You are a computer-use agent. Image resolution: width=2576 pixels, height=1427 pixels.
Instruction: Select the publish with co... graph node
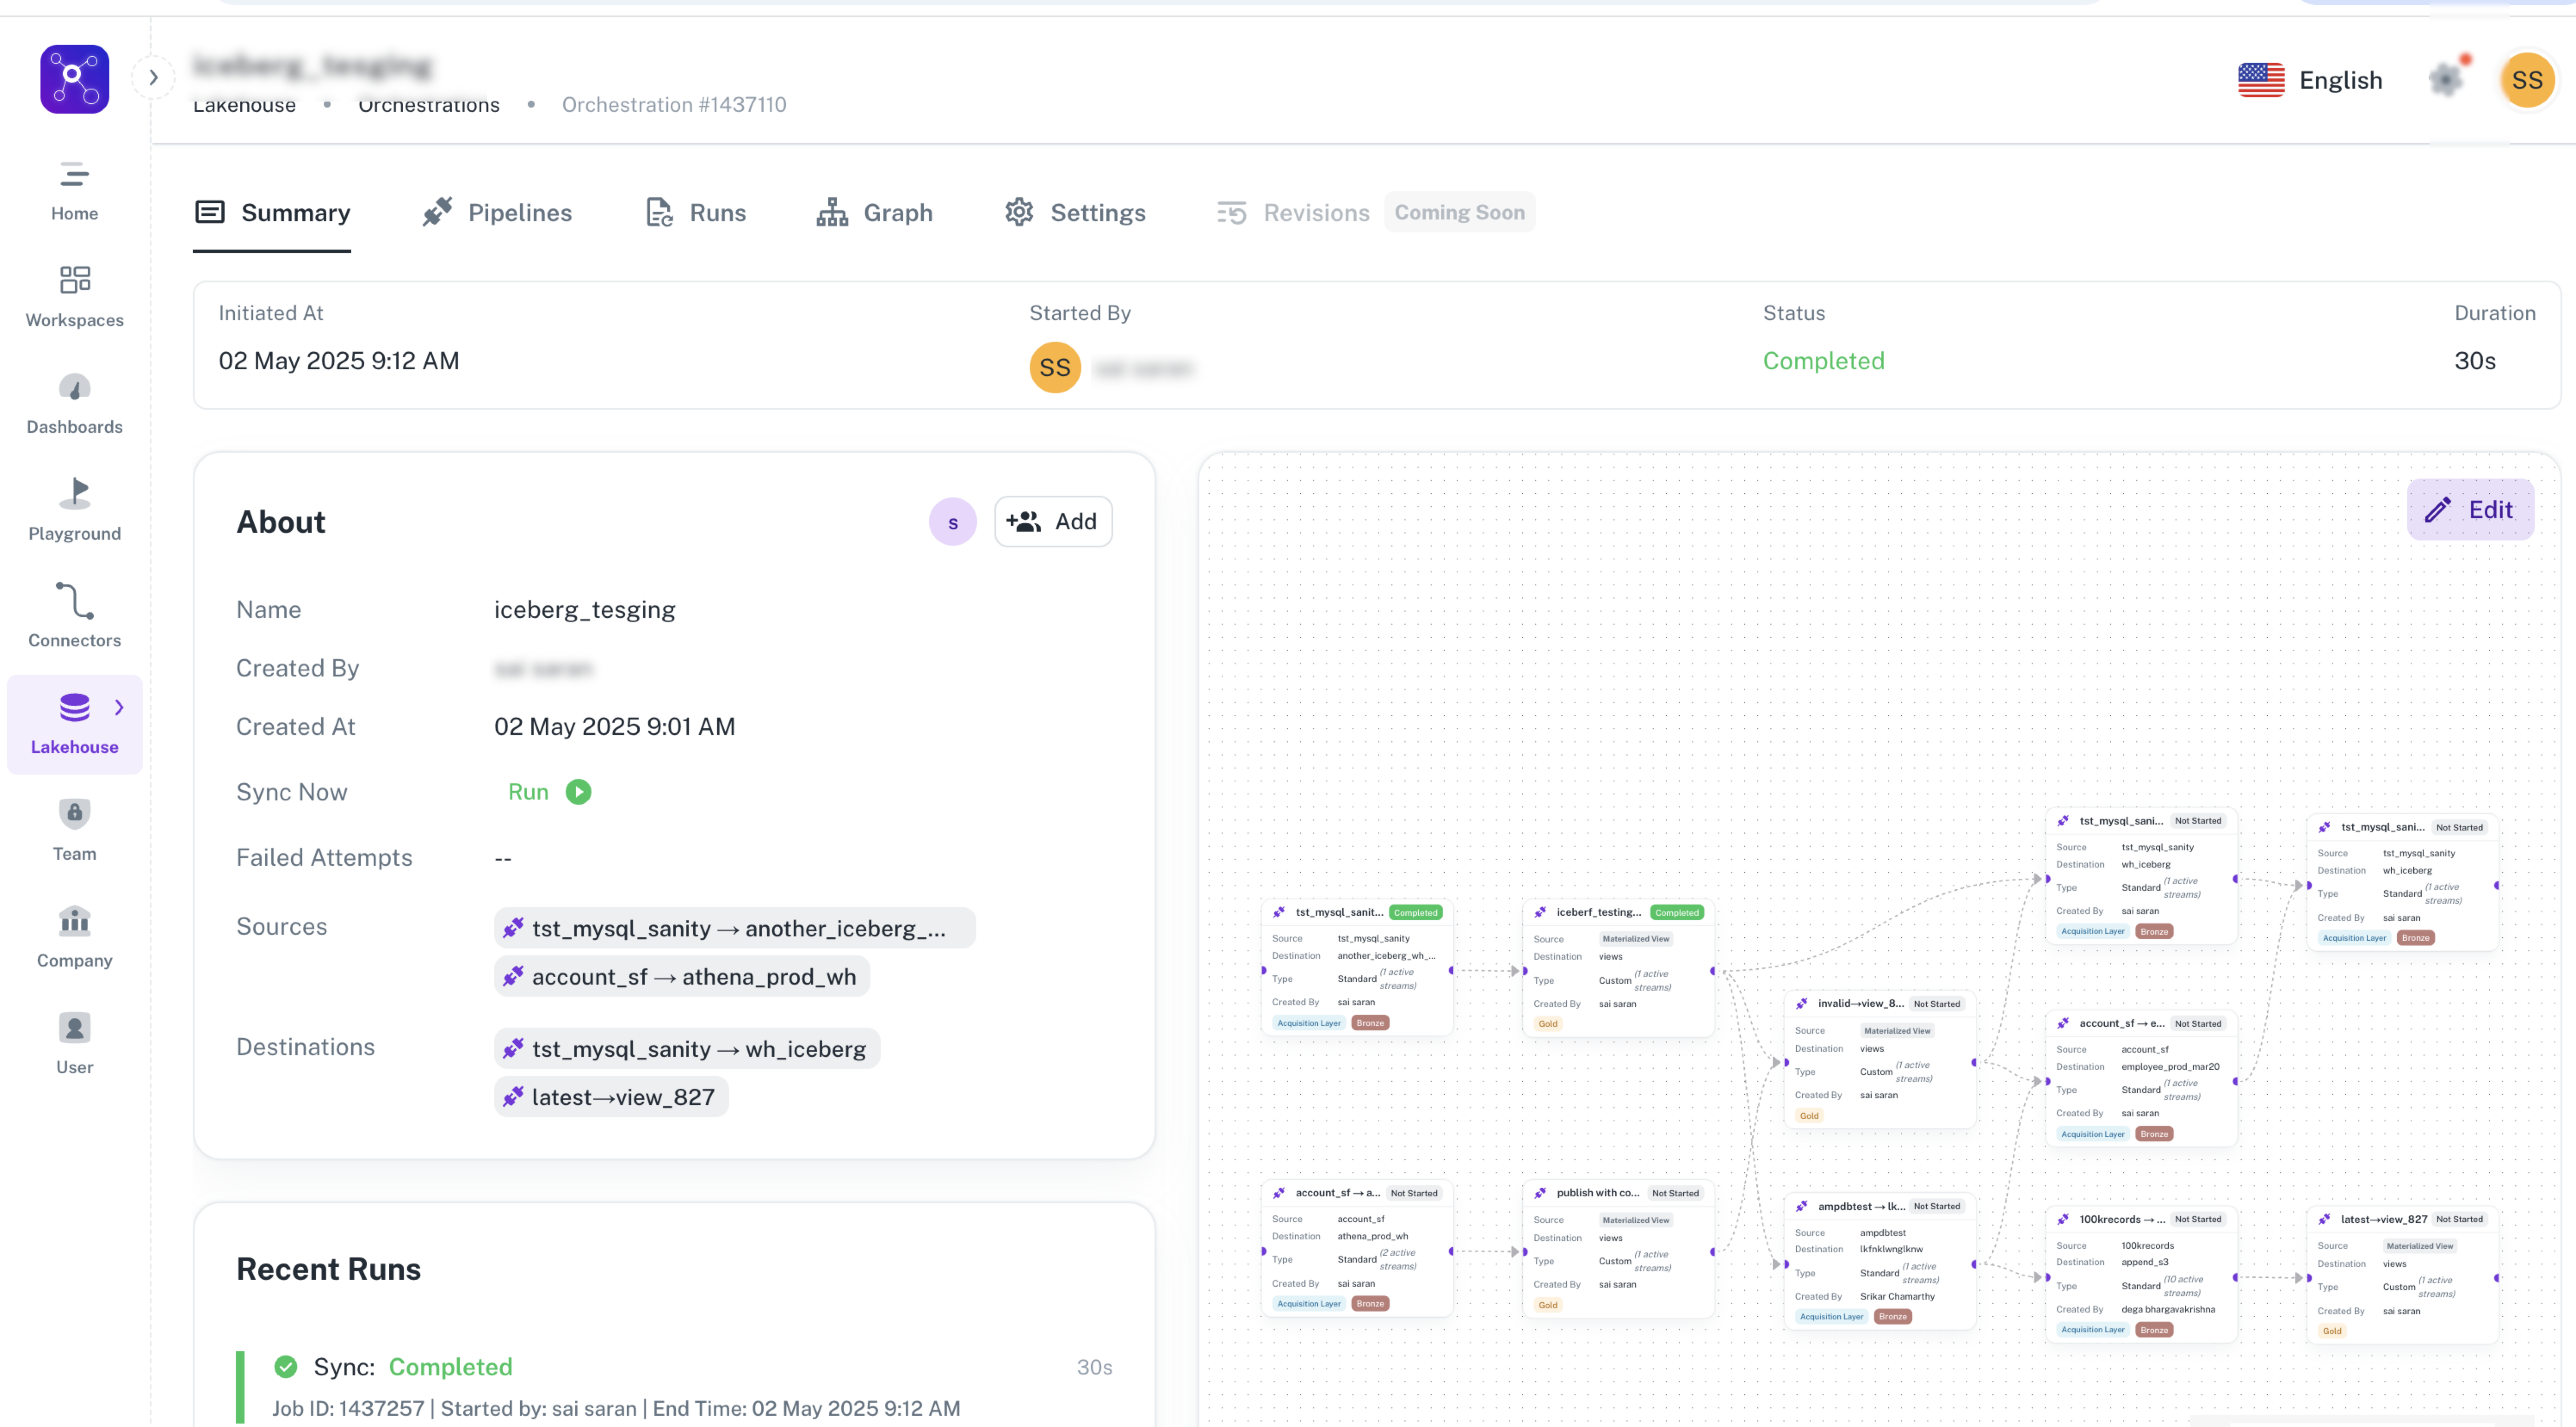pyautogui.click(x=1618, y=1249)
